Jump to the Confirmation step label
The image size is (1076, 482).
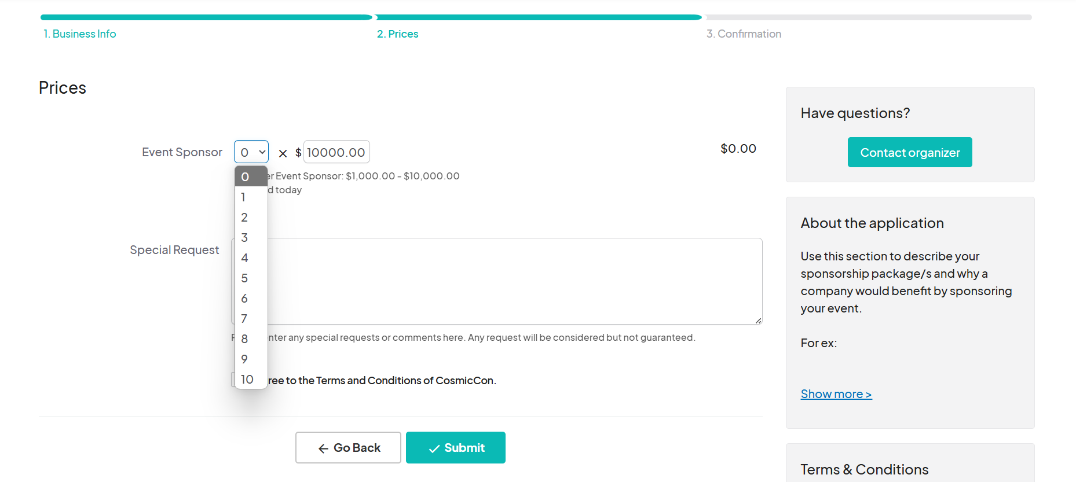(x=744, y=34)
